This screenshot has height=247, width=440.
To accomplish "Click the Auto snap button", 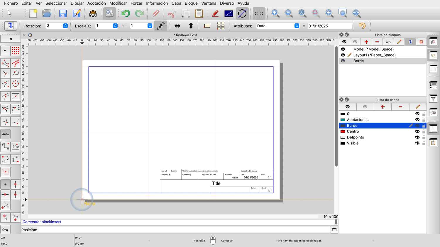I will 6,134.
